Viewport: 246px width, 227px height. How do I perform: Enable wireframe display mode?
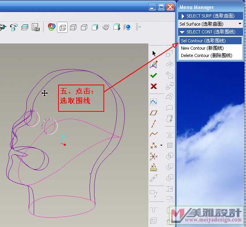pos(62,27)
